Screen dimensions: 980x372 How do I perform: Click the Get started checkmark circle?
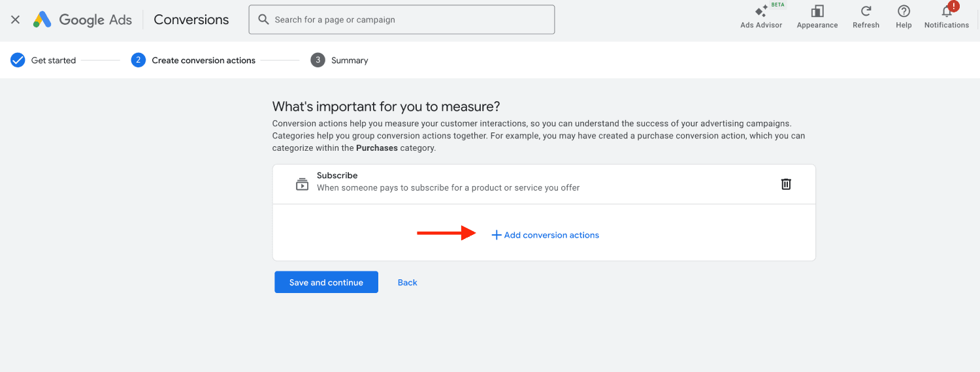click(18, 60)
